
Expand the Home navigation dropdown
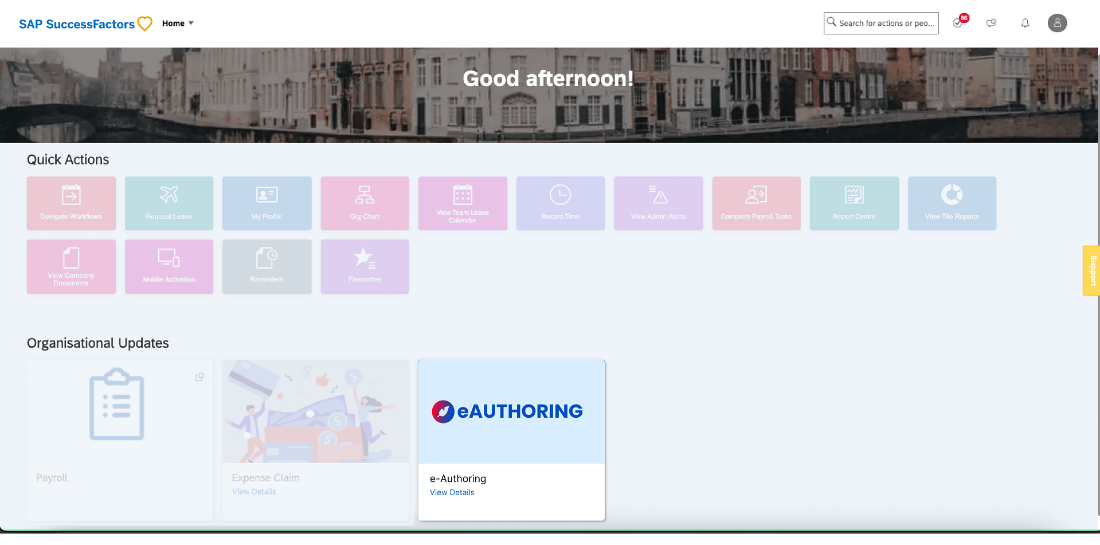click(x=178, y=23)
